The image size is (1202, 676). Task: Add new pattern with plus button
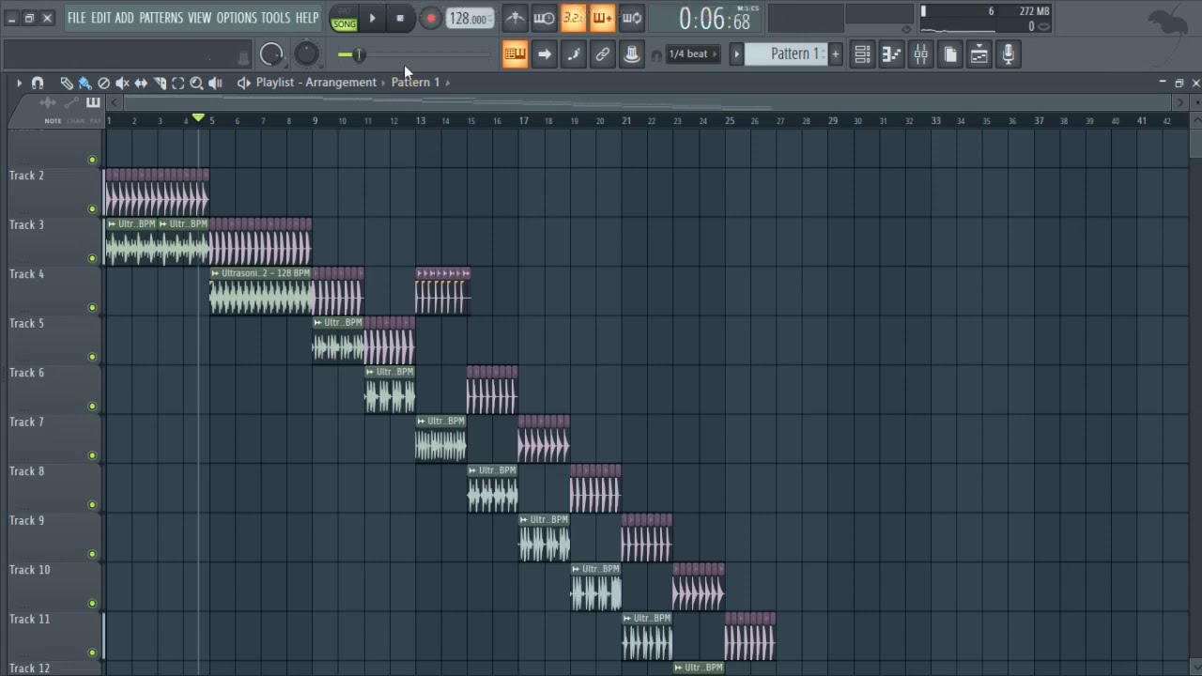click(x=835, y=54)
